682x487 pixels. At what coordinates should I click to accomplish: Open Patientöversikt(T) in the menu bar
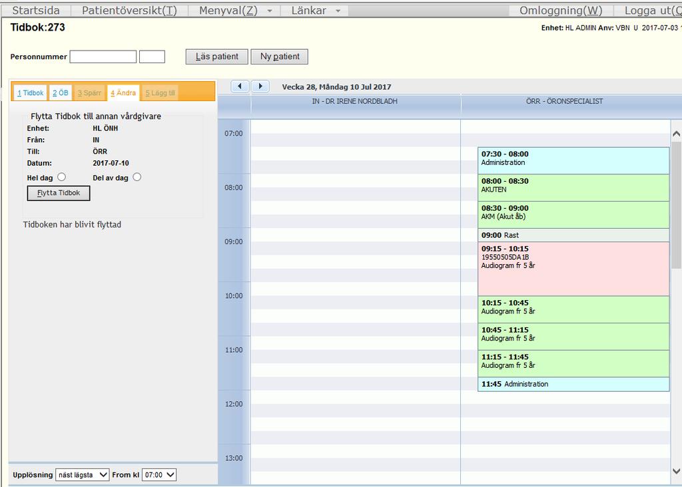pos(129,11)
